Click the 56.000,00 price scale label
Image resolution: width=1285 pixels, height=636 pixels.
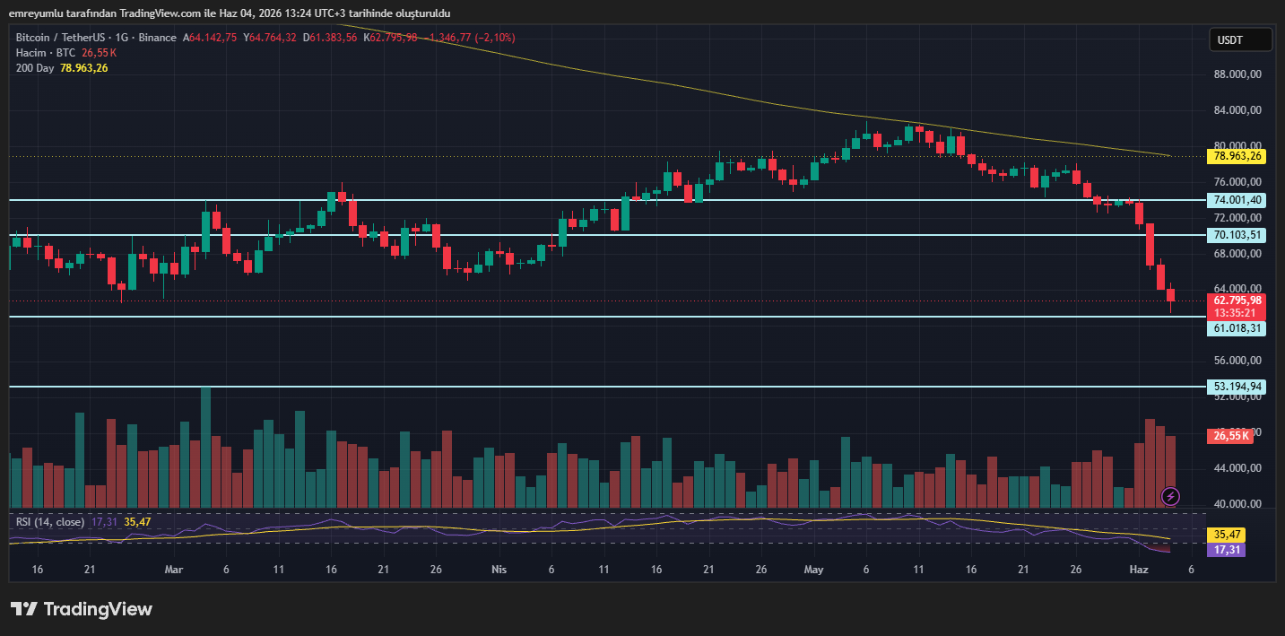(x=1238, y=361)
